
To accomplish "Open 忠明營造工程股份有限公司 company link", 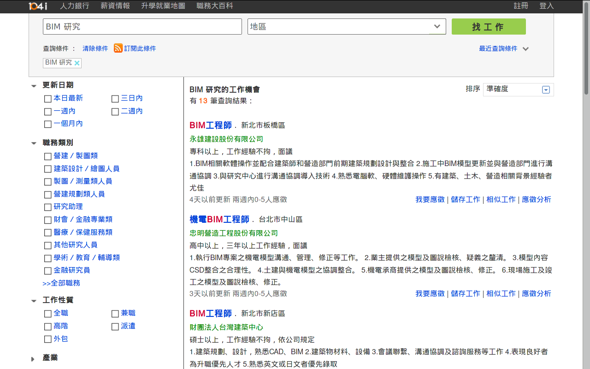I will [x=234, y=233].
